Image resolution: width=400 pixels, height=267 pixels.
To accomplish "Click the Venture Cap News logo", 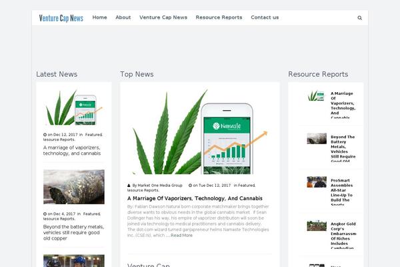I will [61, 18].
